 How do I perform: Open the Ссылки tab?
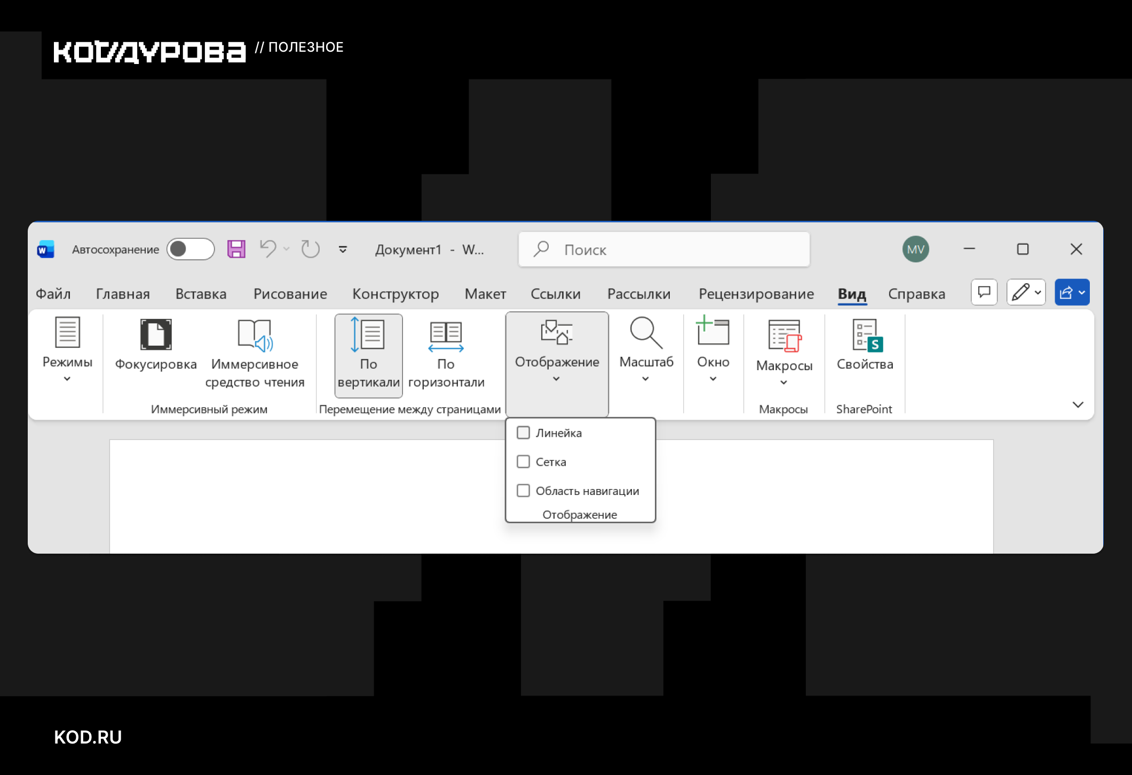(x=555, y=293)
